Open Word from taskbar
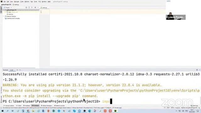The image size is (201, 113). (x=43, y=111)
